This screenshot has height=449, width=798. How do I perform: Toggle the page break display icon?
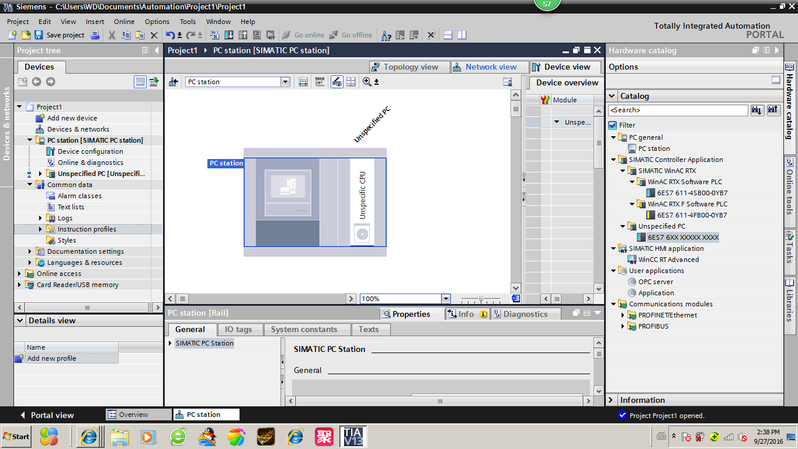[351, 82]
